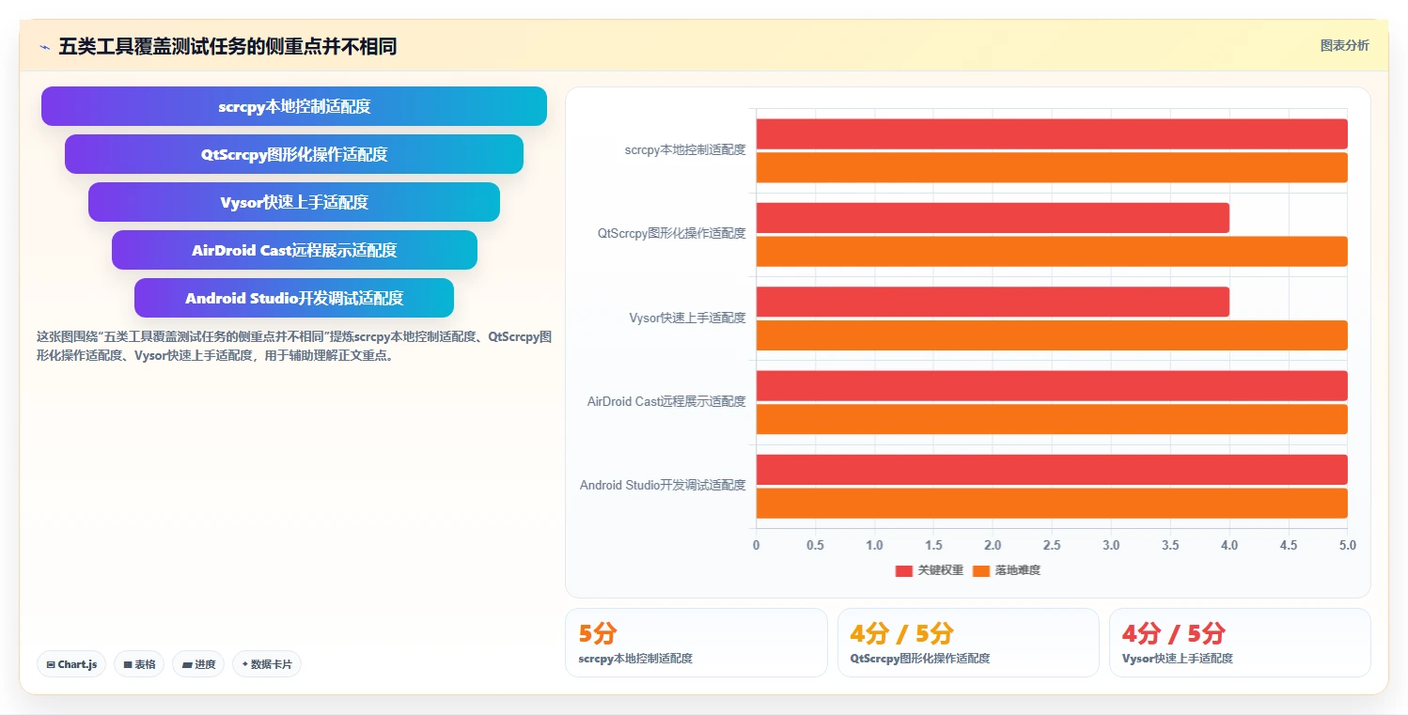Click the description paragraph below the funnel
The height and width of the screenshot is (715, 1408).
pos(293,346)
